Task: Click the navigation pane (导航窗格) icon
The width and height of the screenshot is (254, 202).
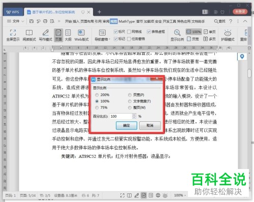Action: 102,32
